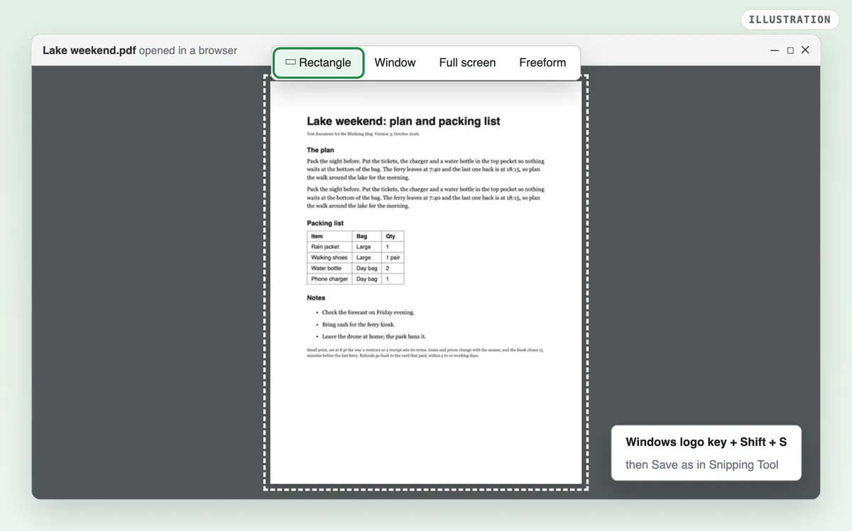Switch to Full screen snip mode

click(467, 62)
